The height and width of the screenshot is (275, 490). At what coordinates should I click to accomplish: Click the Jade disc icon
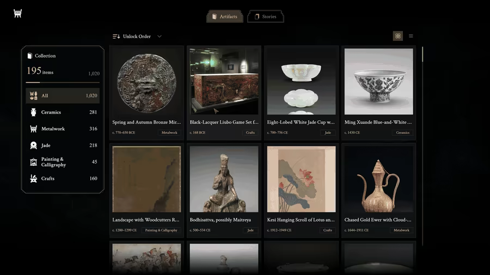(33, 145)
